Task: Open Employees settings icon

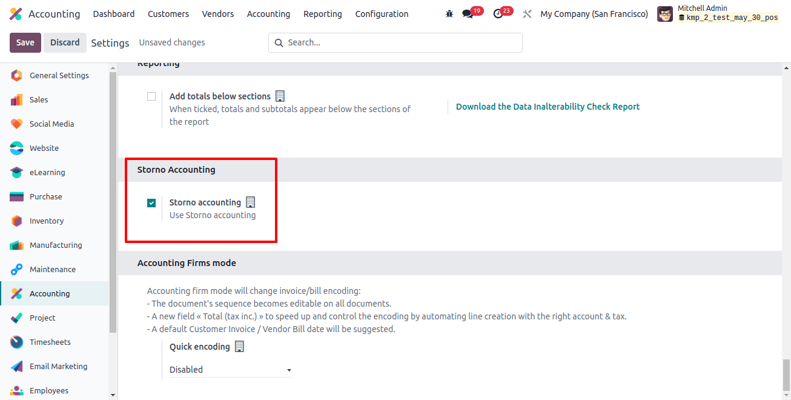Action: pyautogui.click(x=17, y=391)
